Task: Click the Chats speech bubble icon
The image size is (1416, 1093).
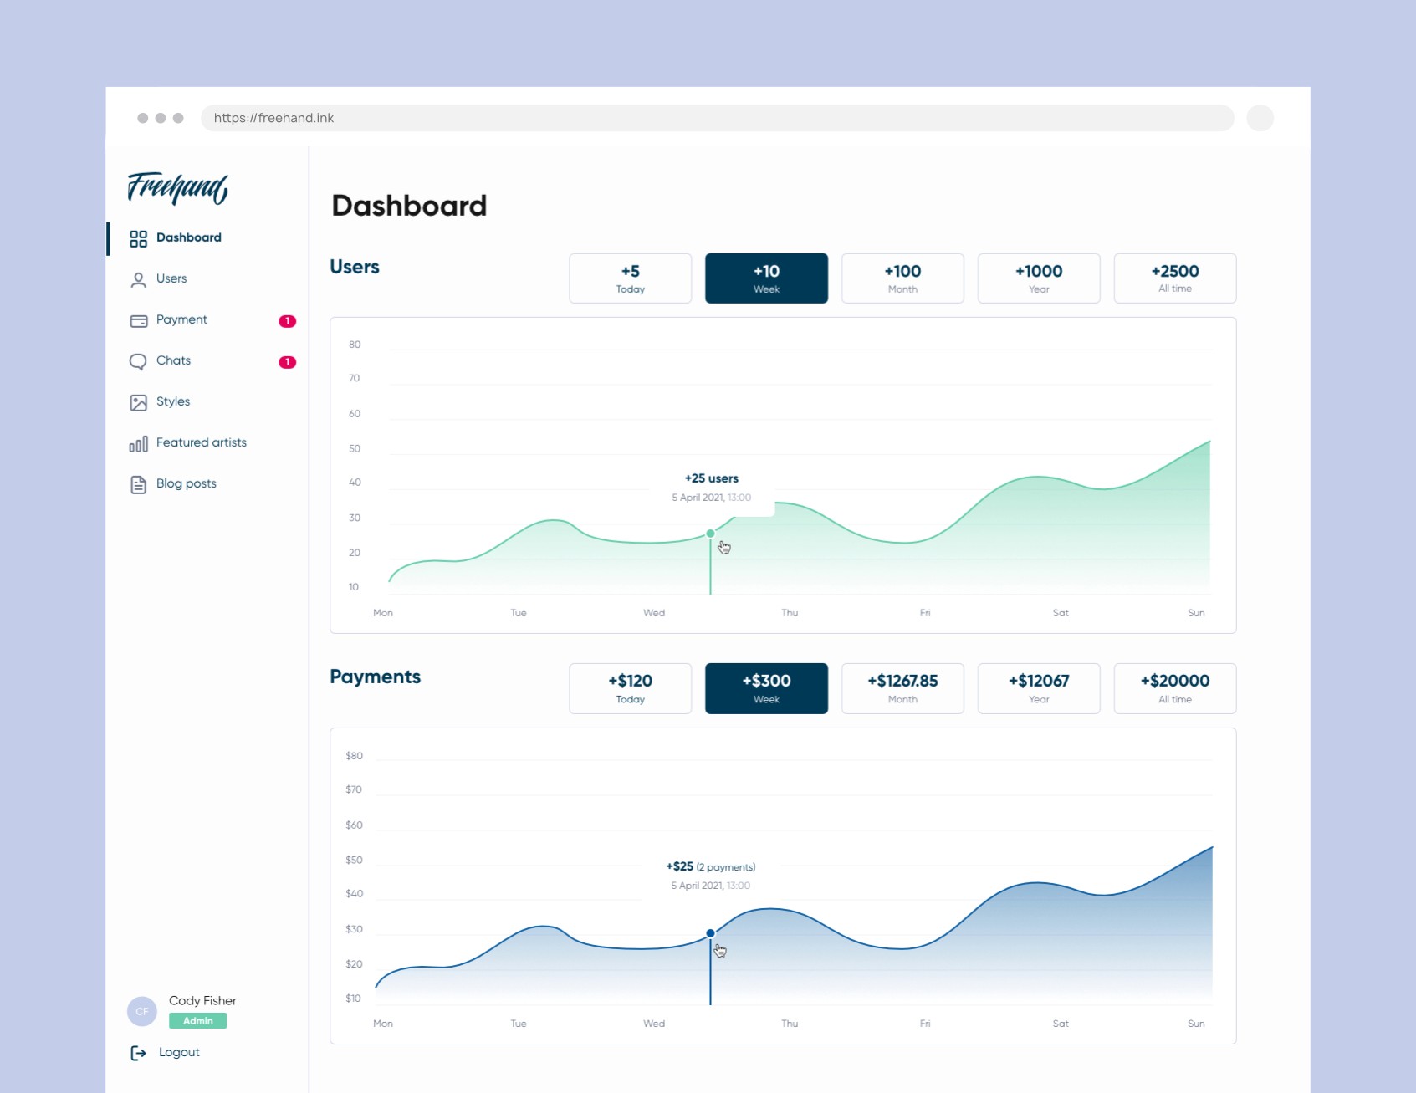Action: [x=138, y=361]
